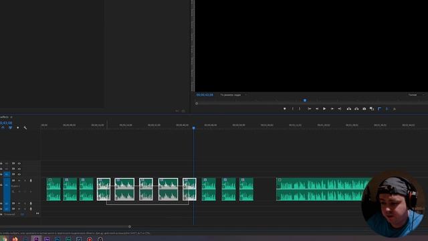Viewport: 428px width, 241px height.
Task: Mute audio track A1
Action: click(x=19, y=181)
